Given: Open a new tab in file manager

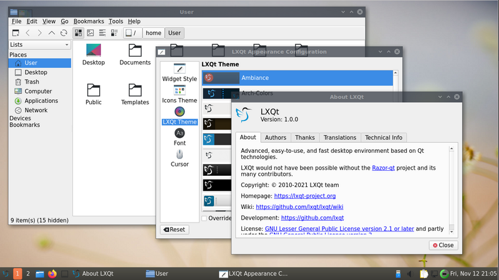Looking at the screenshot, I should click(x=16, y=32).
